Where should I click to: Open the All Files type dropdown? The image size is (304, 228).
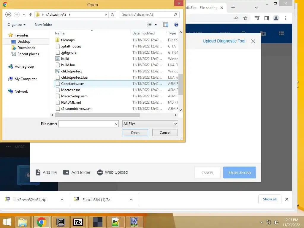pyautogui.click(x=150, y=124)
